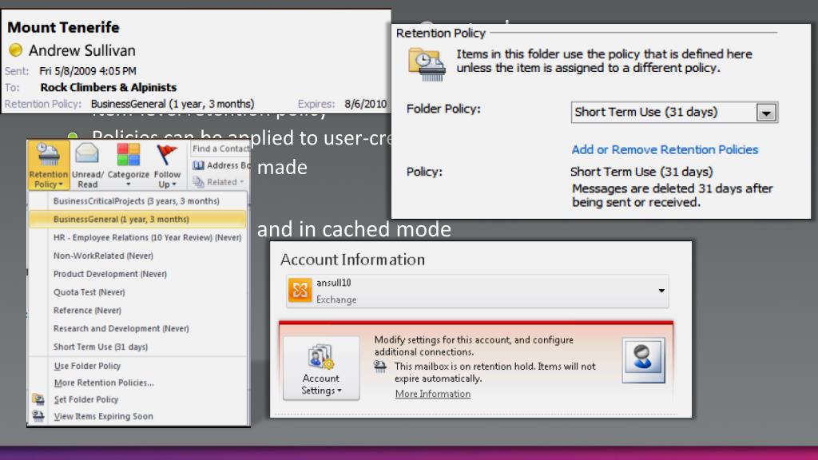818x460 pixels.
Task: Click the Rock Climbers & Alpinists recipient
Action: [x=109, y=87]
